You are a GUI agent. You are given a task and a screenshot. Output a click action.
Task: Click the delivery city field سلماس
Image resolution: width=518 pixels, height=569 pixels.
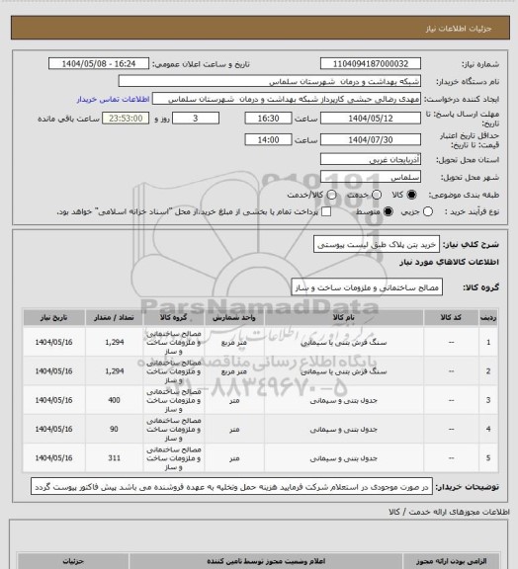point(371,177)
